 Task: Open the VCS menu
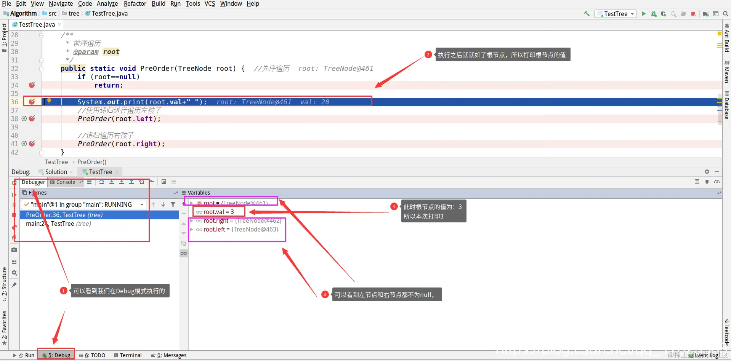click(210, 3)
